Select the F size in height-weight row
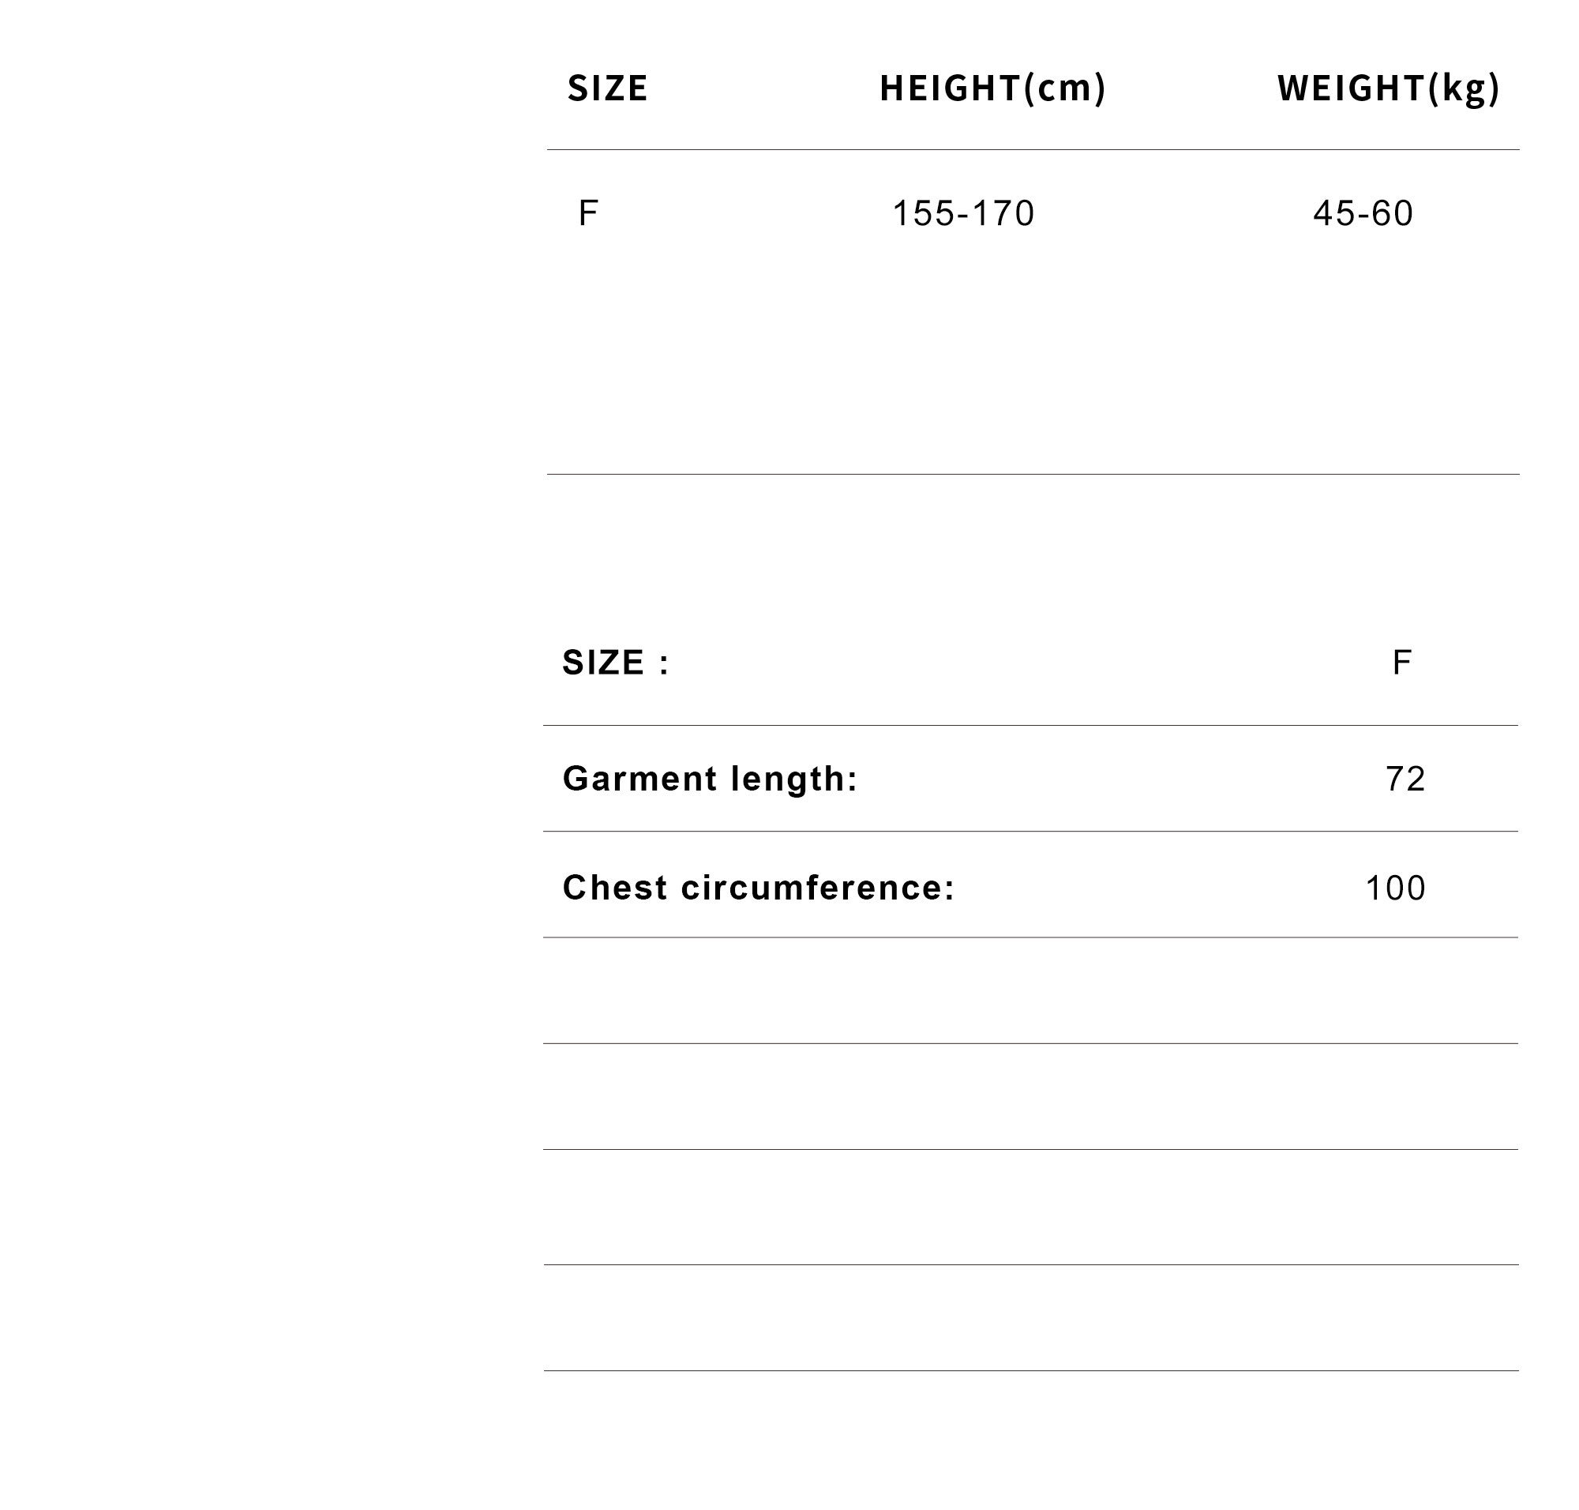The height and width of the screenshot is (1510, 1579). (587, 213)
